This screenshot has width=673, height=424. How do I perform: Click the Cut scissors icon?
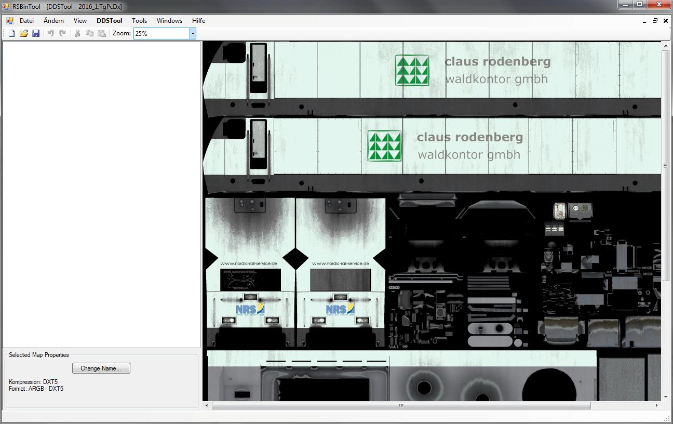[78, 33]
